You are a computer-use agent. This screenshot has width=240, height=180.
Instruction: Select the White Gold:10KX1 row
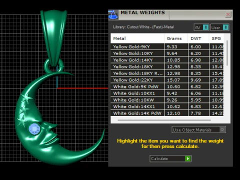(x=167, y=93)
